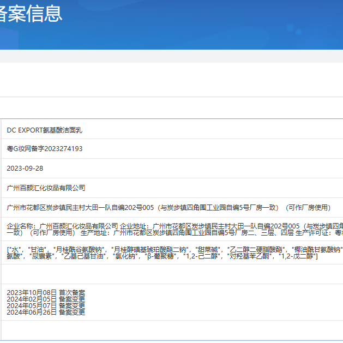The width and height of the screenshot is (343, 343).
Task: Select product name 'DC EXPORT氨基酸洁面乳'
Action: point(45,130)
